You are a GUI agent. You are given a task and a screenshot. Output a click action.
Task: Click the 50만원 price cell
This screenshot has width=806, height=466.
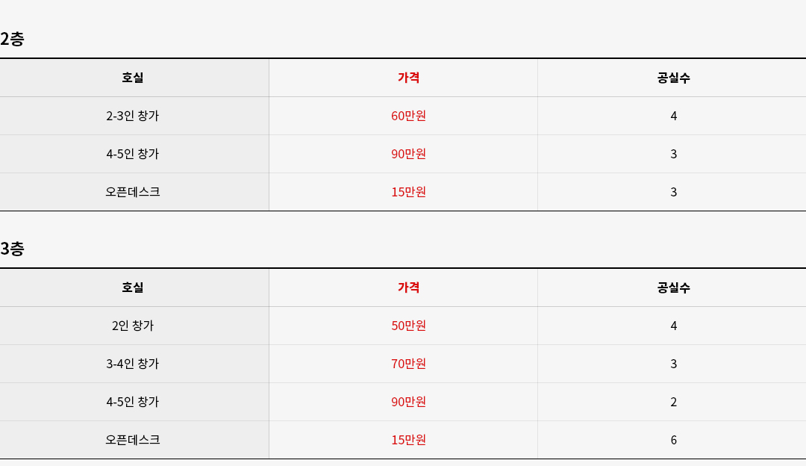pyautogui.click(x=409, y=326)
